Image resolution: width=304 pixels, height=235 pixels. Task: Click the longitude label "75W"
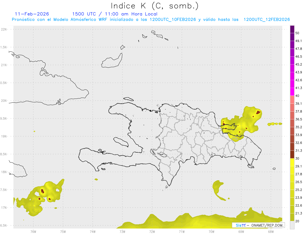(63, 232)
